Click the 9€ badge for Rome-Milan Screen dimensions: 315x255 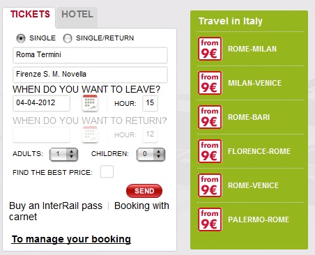tap(210, 49)
